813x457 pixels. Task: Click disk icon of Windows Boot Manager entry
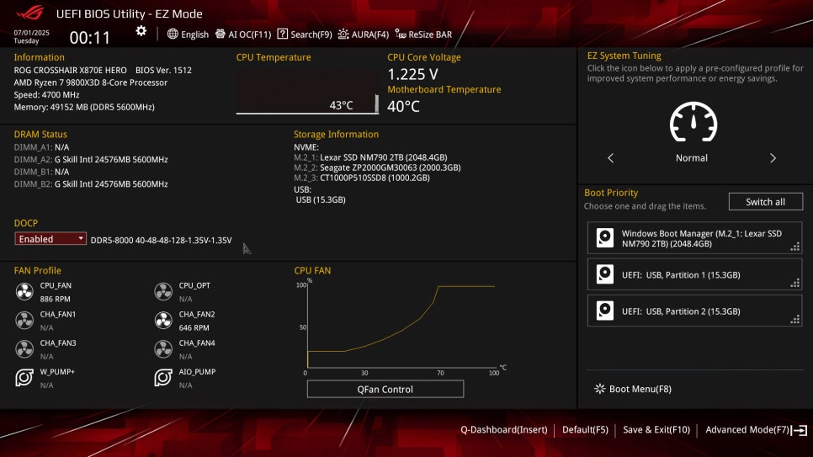[604, 237]
